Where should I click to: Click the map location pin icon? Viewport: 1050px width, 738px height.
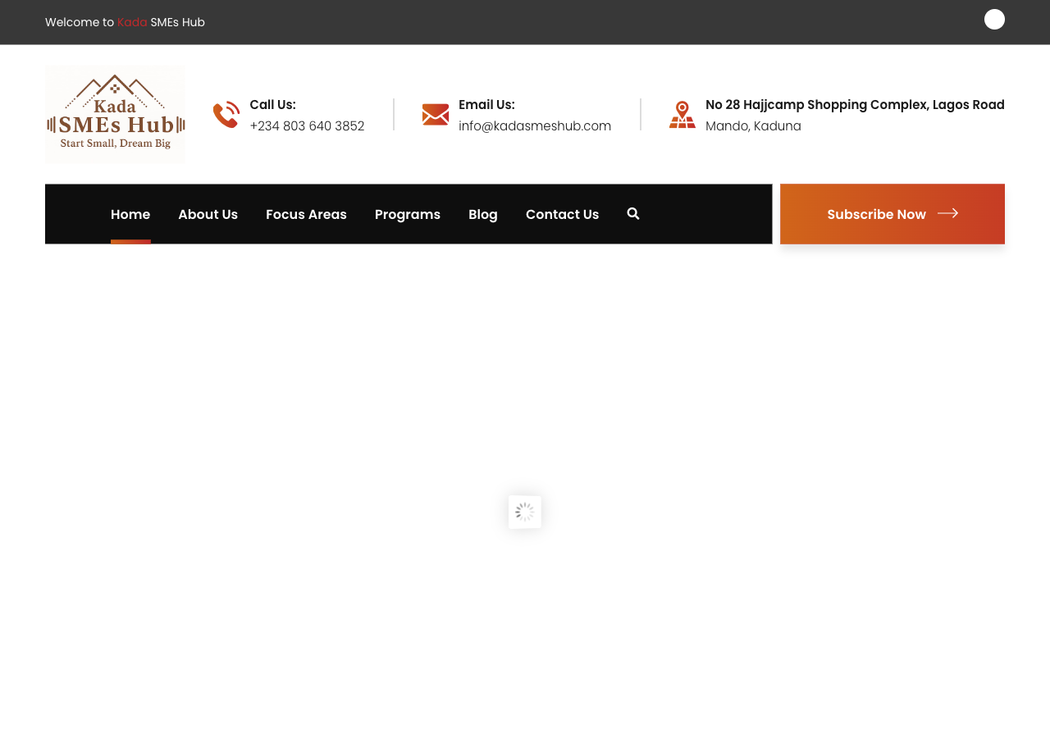point(682,115)
